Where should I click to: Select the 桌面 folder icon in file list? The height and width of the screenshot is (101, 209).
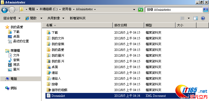click(x=49, y=67)
